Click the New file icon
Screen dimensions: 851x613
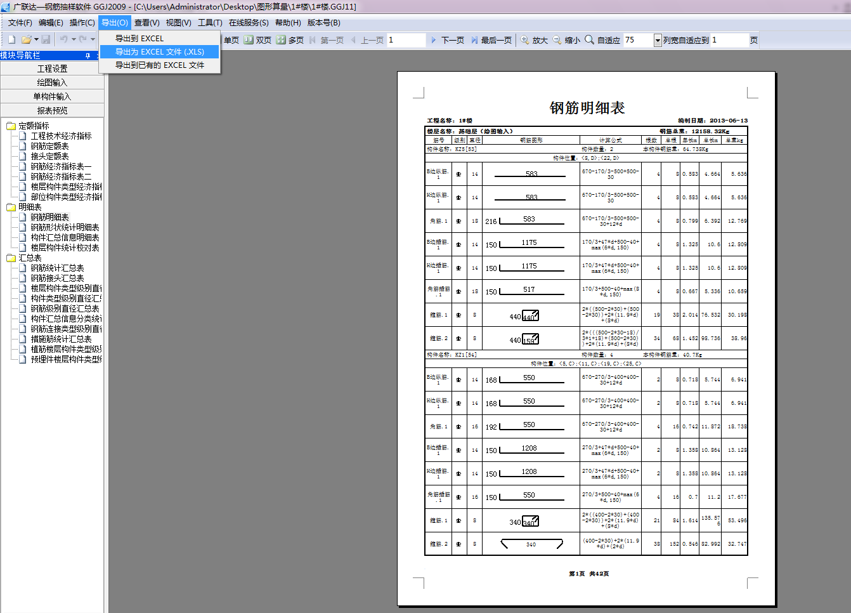(11, 39)
